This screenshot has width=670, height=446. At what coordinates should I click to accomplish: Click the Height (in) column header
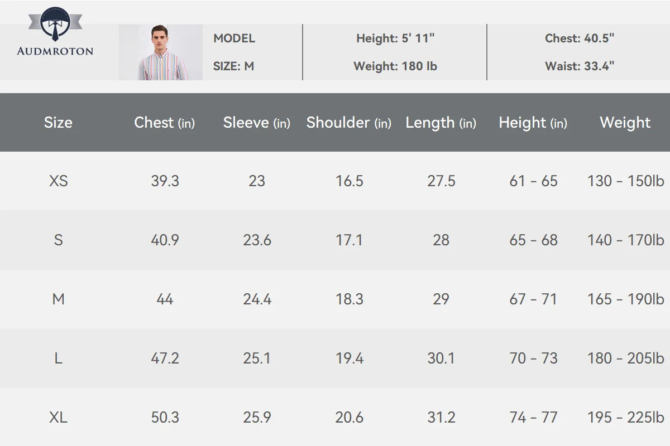click(533, 123)
